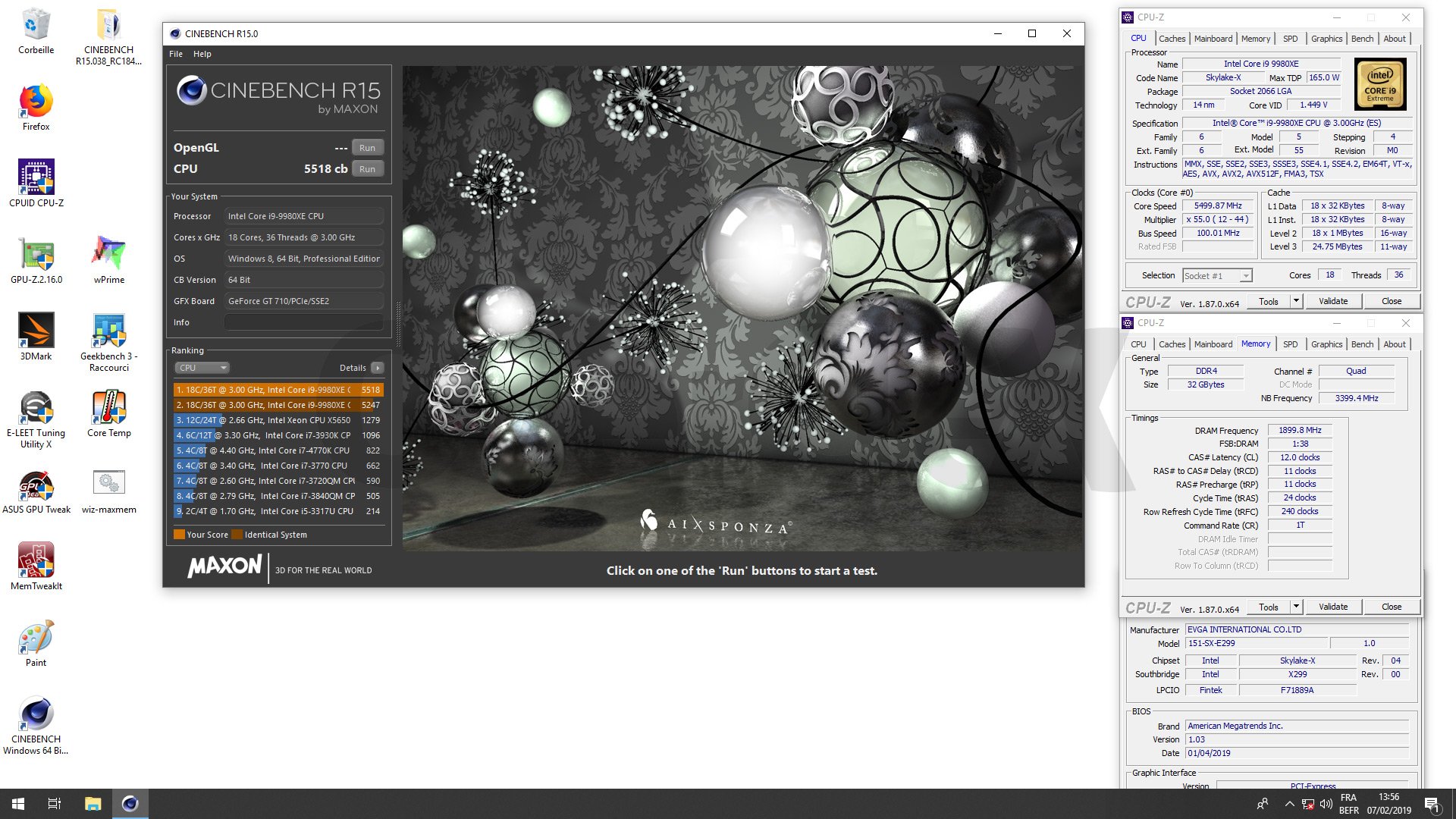Select the Cinebench taskbar icon
1456x819 pixels.
130,804
